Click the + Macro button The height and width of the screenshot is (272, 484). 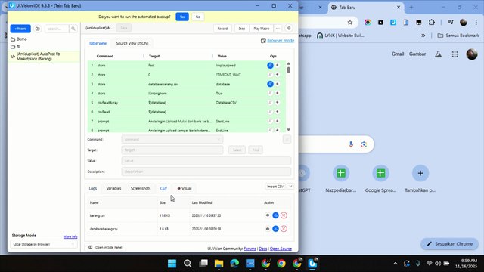coord(20,29)
